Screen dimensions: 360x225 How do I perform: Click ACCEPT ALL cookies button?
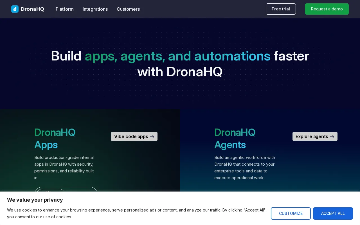(333, 213)
